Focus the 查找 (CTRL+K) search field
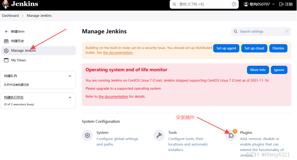 204,4
